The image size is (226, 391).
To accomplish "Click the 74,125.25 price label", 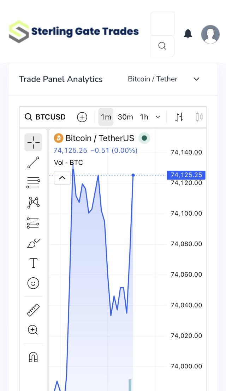I will tap(186, 175).
